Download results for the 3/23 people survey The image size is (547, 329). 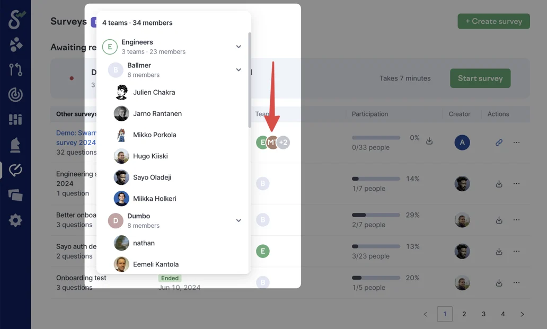[499, 251]
